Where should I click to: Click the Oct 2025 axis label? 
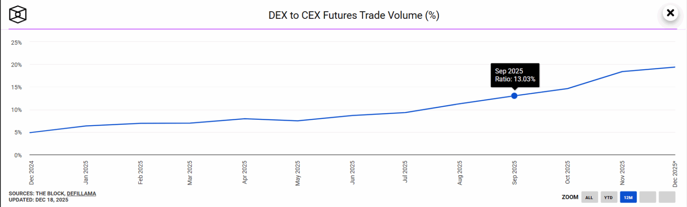pyautogui.click(x=568, y=172)
